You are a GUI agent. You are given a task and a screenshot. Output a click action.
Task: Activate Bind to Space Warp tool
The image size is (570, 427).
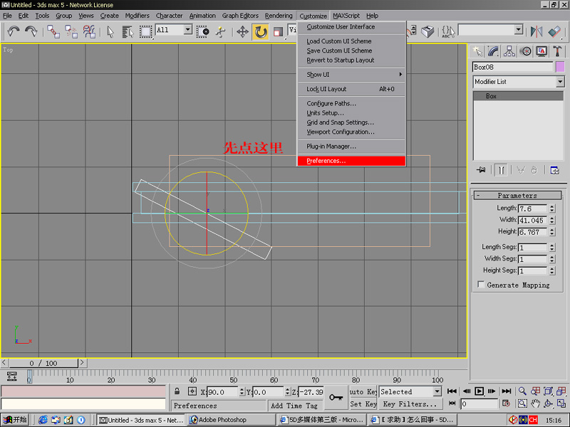pyautogui.click(x=89, y=31)
